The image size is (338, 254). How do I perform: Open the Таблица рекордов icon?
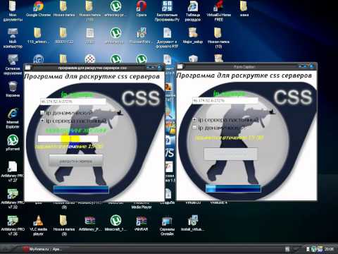tap(193, 11)
